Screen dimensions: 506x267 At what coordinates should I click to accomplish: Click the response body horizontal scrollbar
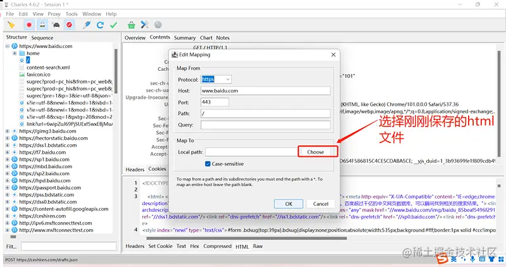point(247,239)
